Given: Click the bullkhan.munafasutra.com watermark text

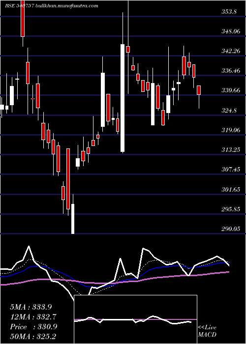Looking at the screenshot, I should click(x=66, y=6).
